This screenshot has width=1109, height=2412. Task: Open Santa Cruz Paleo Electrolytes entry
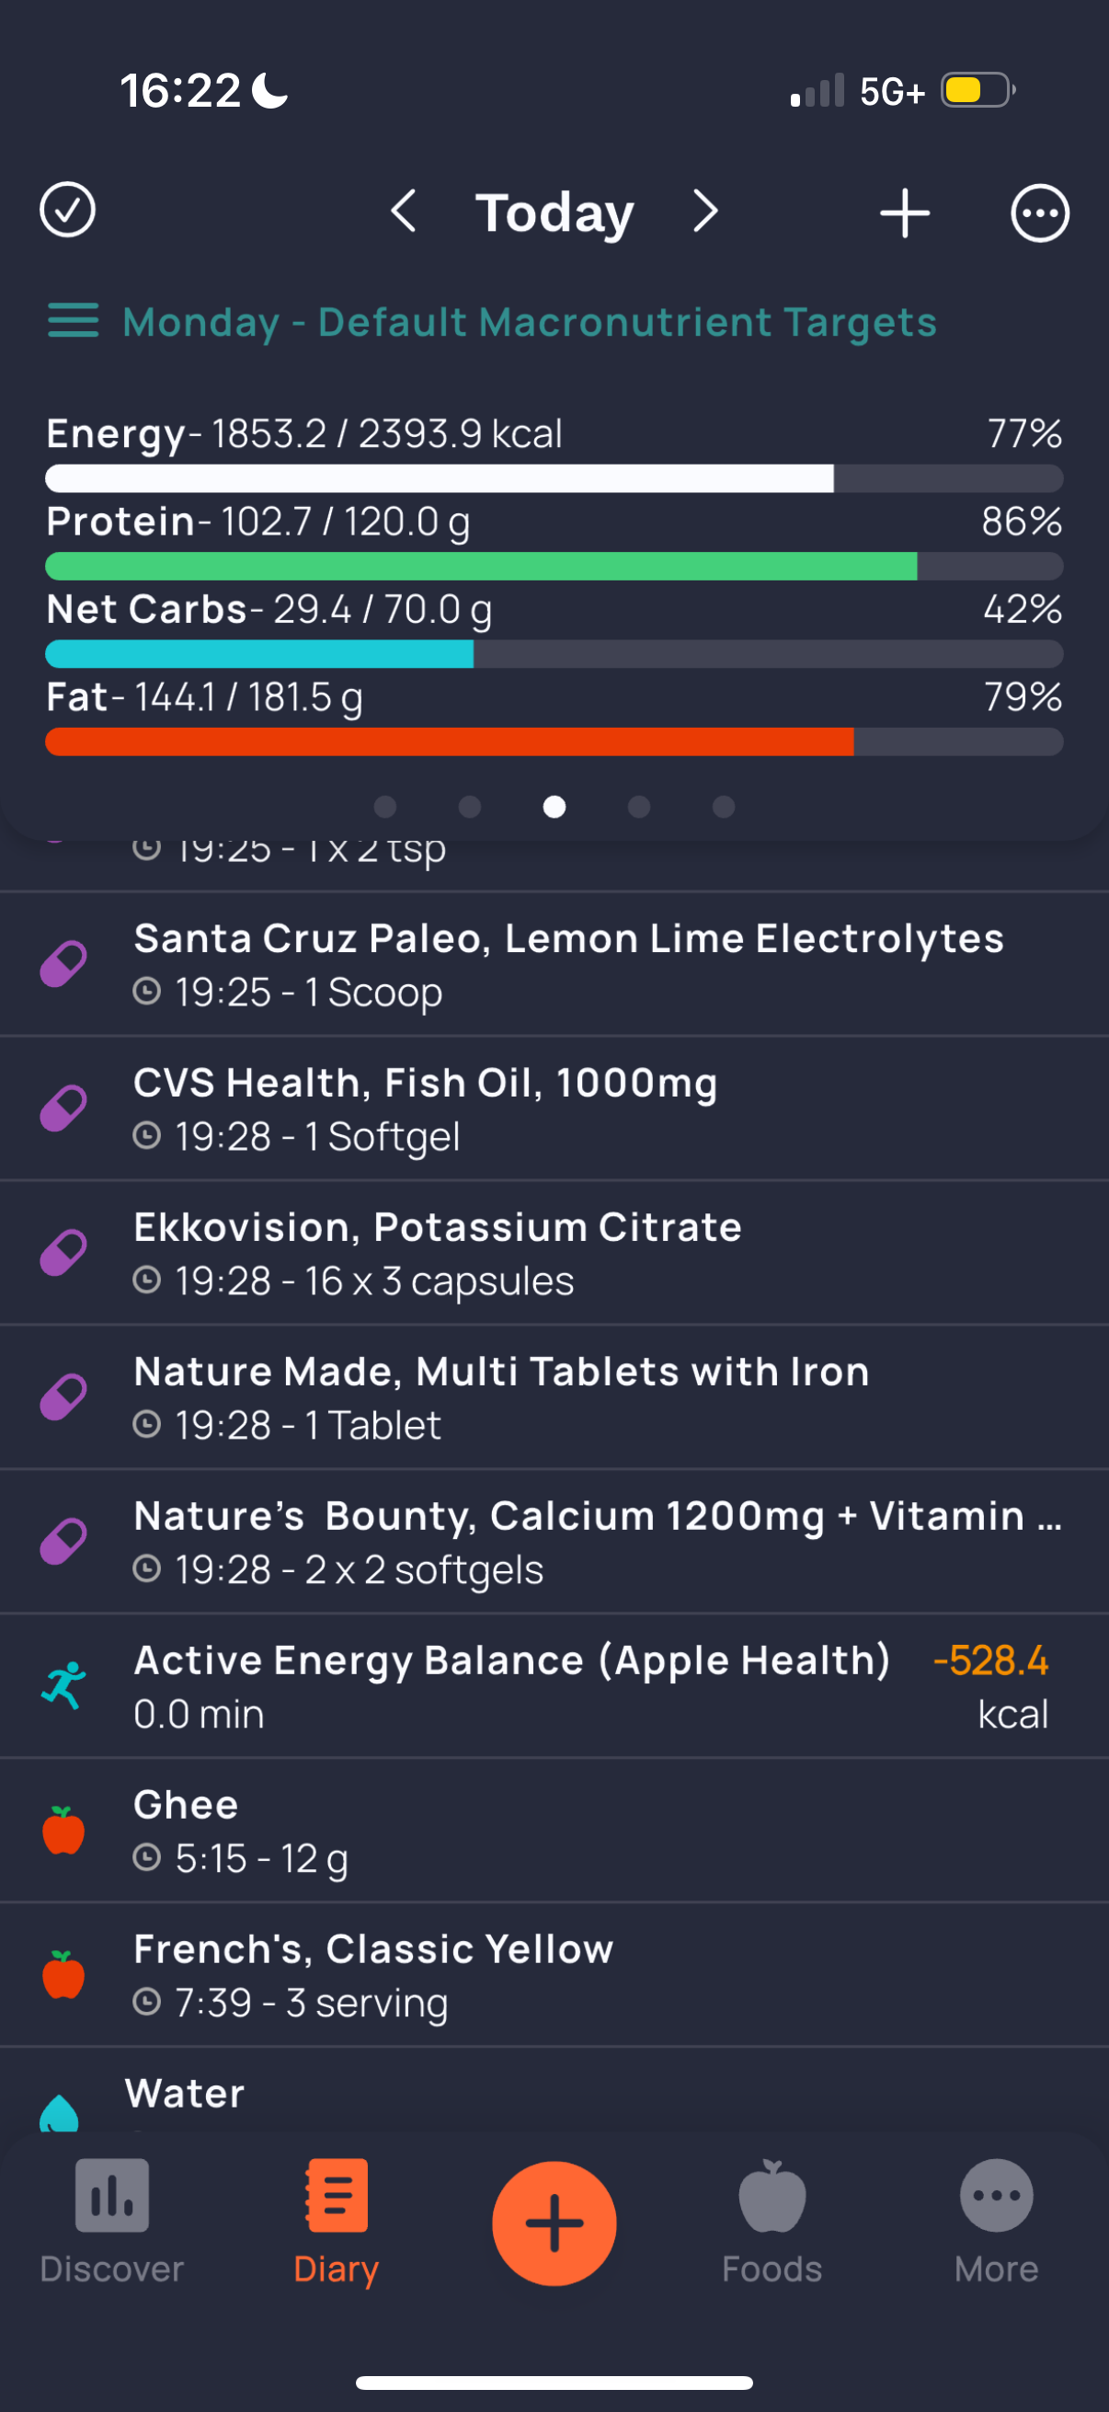554,964
